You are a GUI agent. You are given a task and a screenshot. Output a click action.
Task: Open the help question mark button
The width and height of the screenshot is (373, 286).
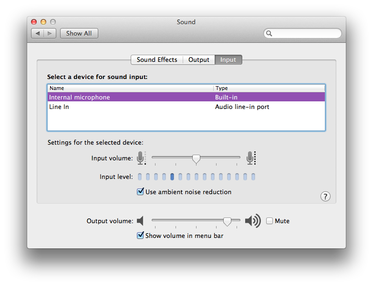pos(325,196)
